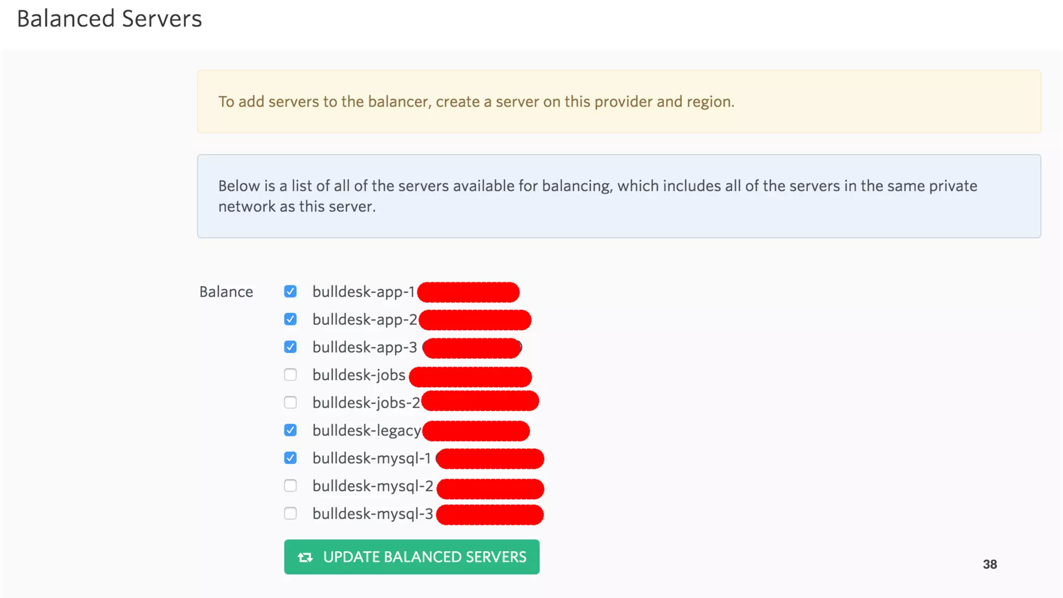Click the retweet-style arrows icon on the update button

(305, 557)
